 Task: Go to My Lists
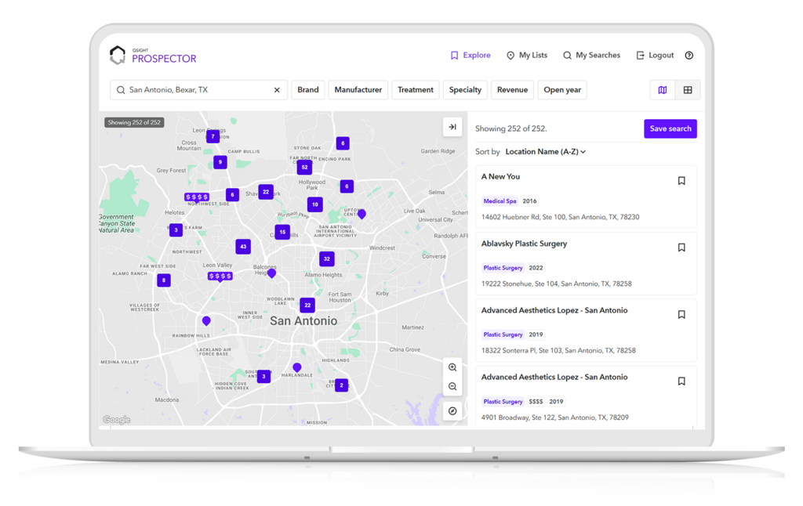point(526,55)
